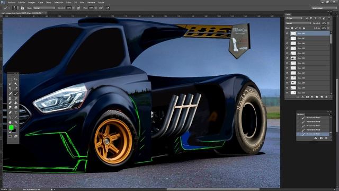Viewport: 339px width, 191px height.
Task: Select the Crop tool
Action: 10,89
